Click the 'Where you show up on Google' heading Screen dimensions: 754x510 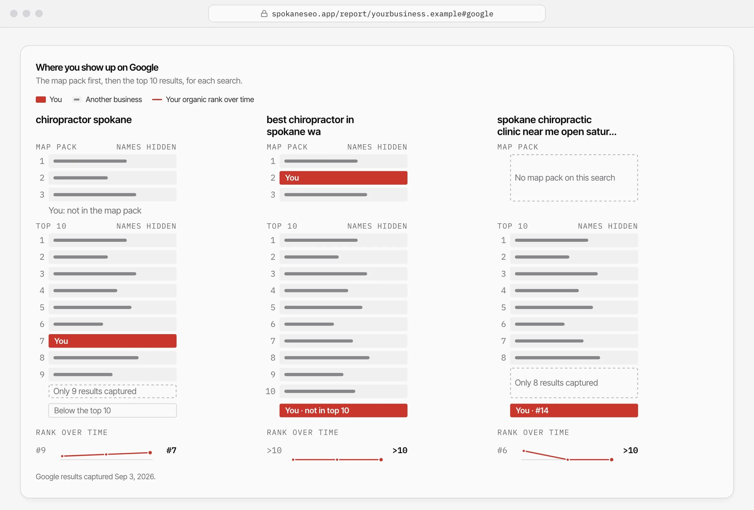[x=97, y=68]
